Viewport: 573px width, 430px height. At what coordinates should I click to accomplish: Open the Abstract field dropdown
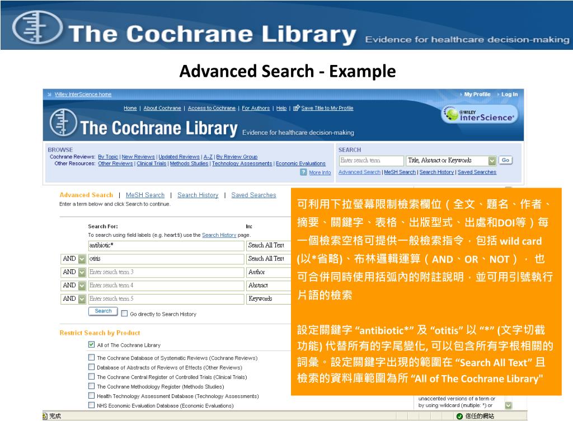coord(269,286)
